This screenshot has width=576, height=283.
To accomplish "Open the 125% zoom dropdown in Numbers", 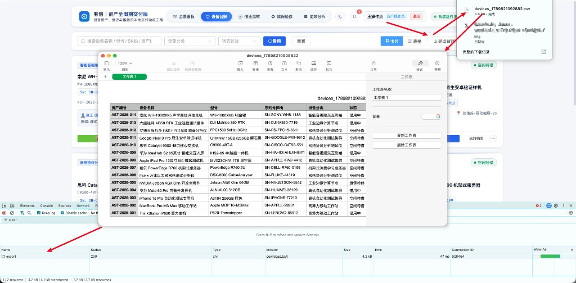I will (x=125, y=63).
